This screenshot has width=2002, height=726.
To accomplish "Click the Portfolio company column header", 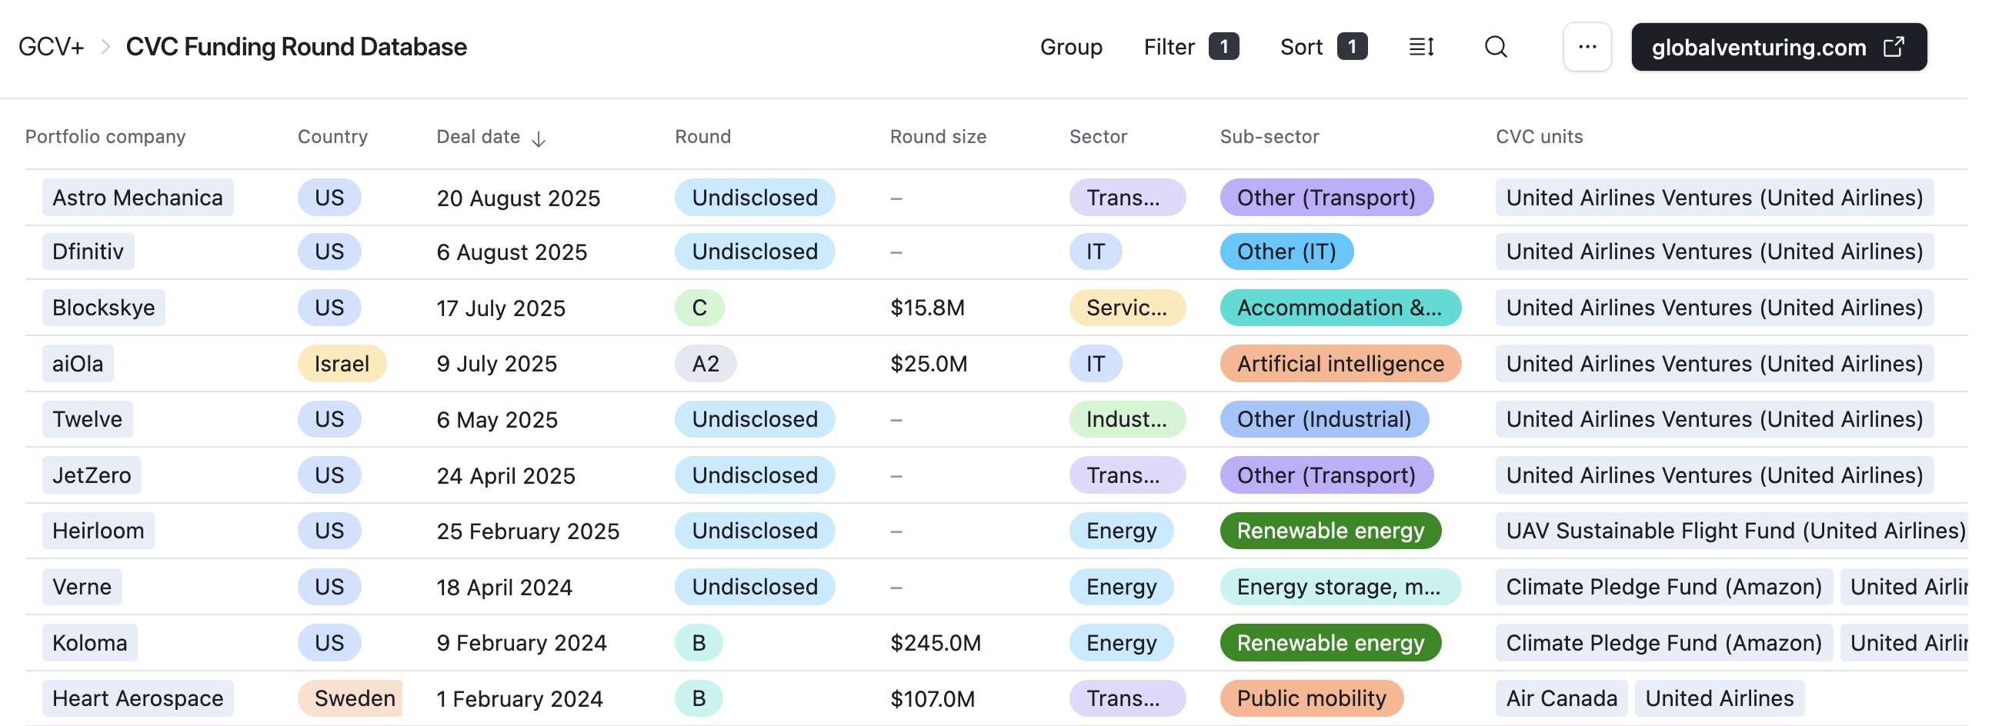I will (105, 137).
